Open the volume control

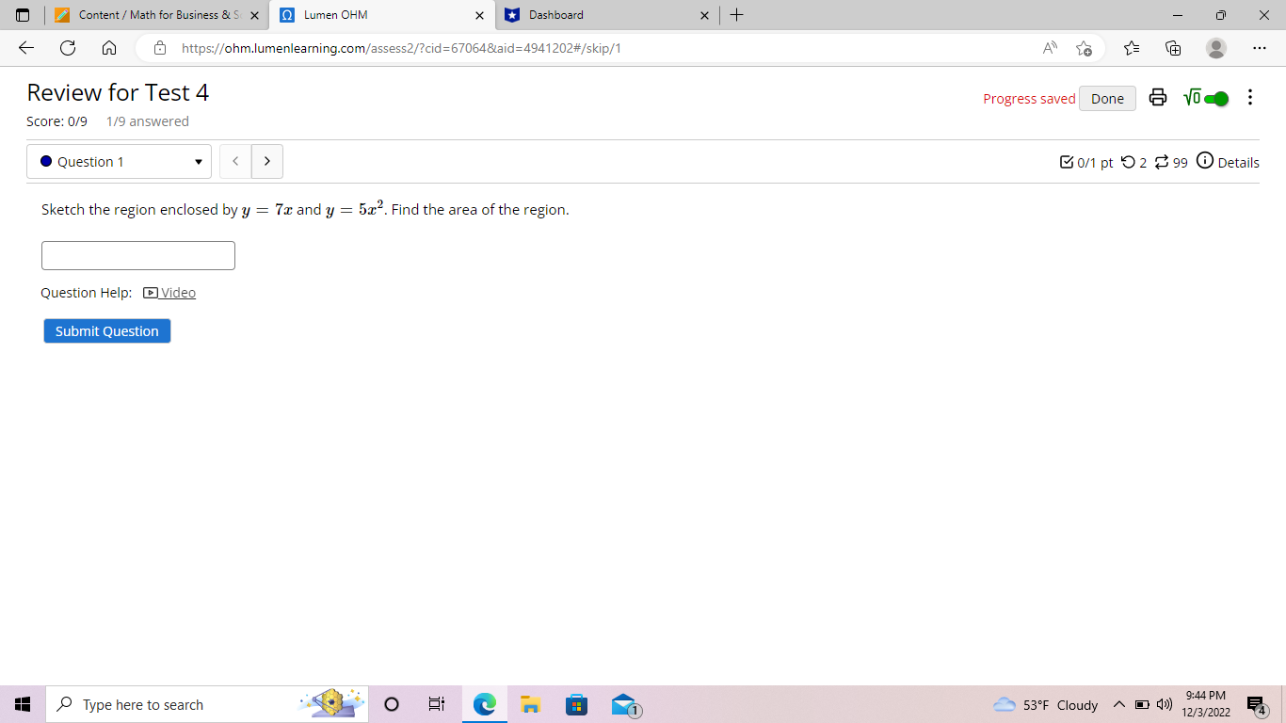(1164, 705)
